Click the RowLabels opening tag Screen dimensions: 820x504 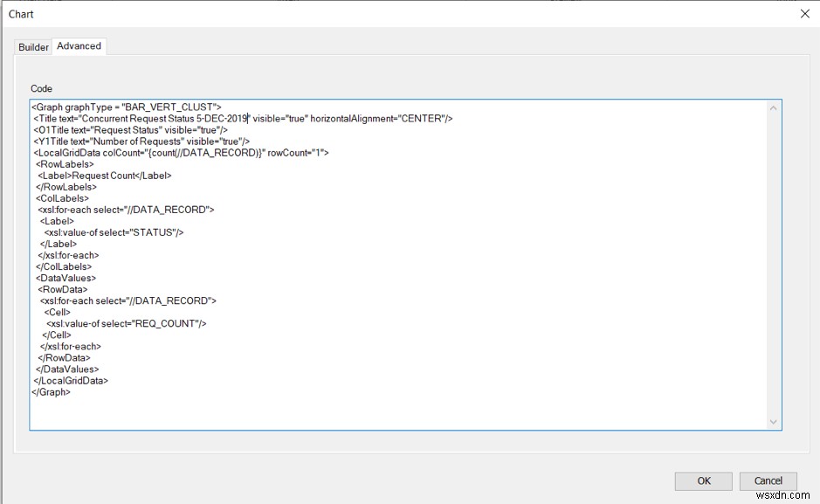[x=63, y=163]
